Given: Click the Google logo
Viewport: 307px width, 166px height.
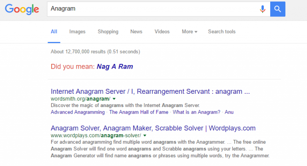Looking at the screenshot, I should tap(22, 9).
